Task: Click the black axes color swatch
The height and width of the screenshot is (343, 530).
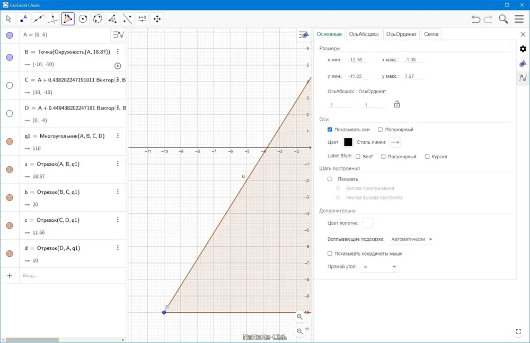Action: pos(348,142)
